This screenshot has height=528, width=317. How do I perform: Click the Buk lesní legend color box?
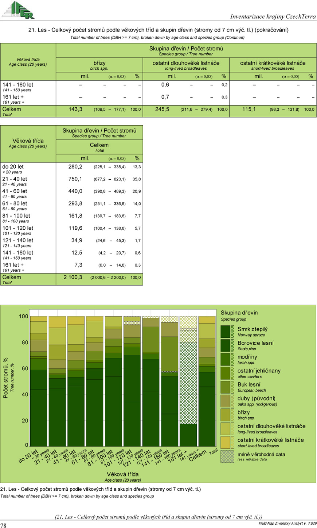pyautogui.click(x=227, y=387)
